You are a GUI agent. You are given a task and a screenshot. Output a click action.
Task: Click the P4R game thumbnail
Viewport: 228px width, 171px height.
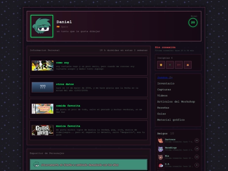pos(43,66)
